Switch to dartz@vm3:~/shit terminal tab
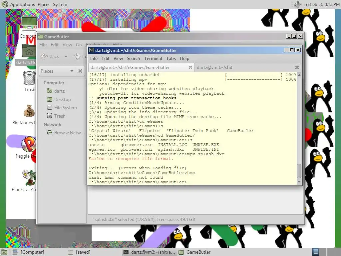The width and height of the screenshot is (341, 256). coord(248,67)
